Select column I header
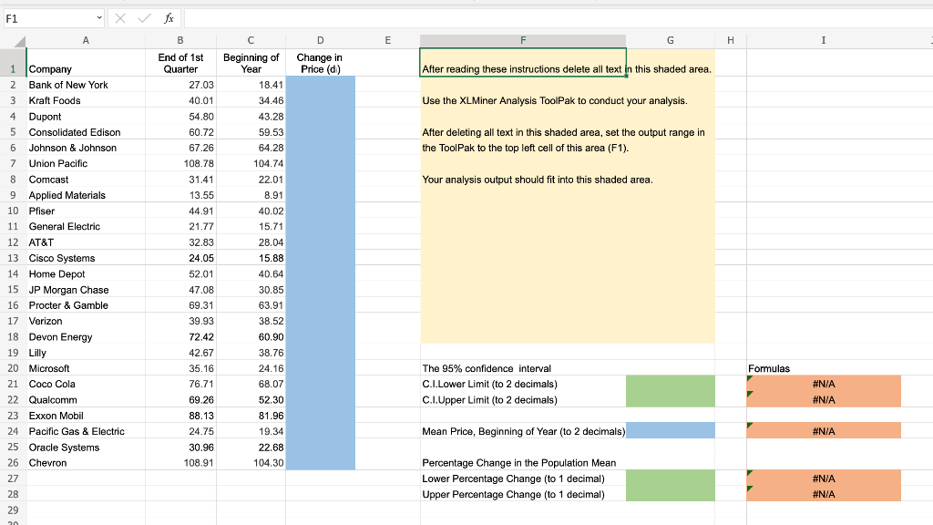933x525 pixels. [x=824, y=40]
